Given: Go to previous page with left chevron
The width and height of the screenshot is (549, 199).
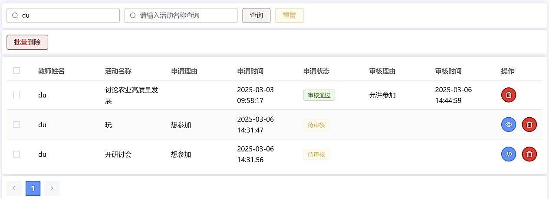Looking at the screenshot, I should coord(14,189).
